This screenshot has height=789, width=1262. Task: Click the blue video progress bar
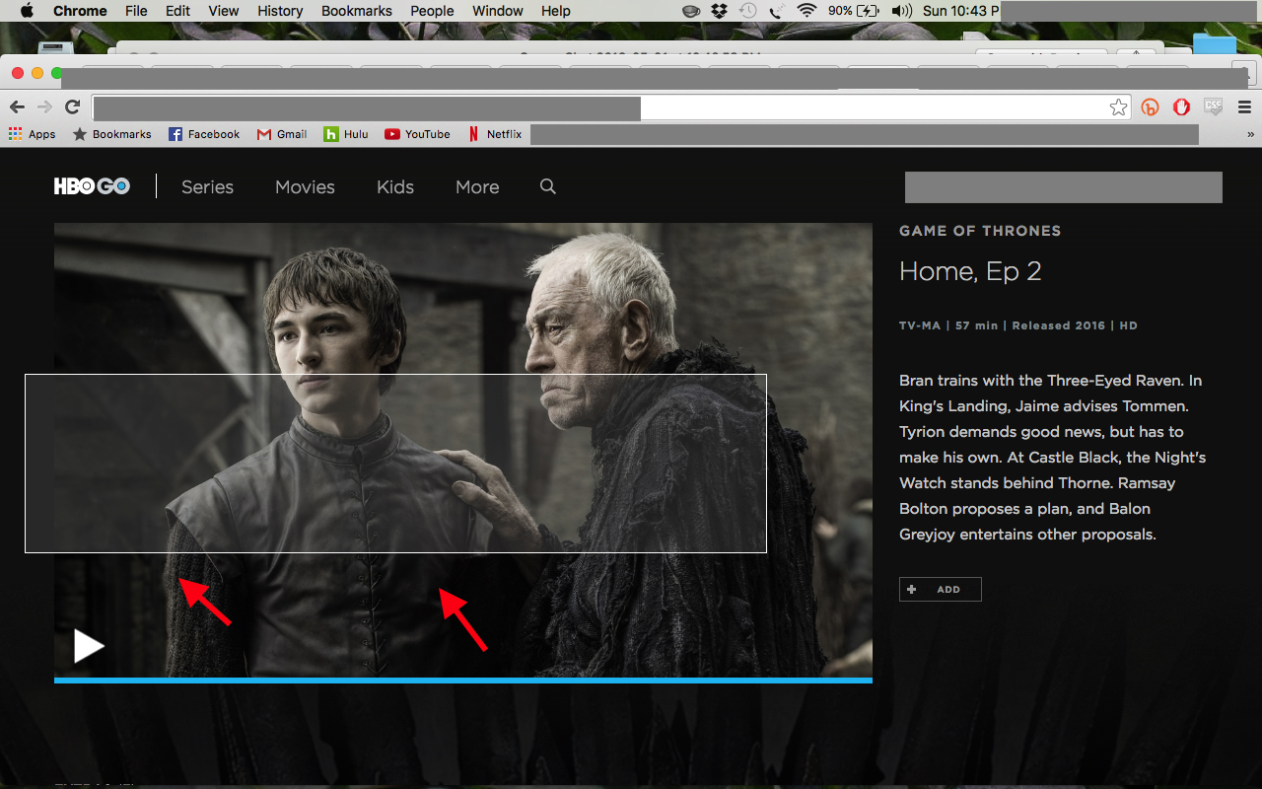tap(463, 681)
